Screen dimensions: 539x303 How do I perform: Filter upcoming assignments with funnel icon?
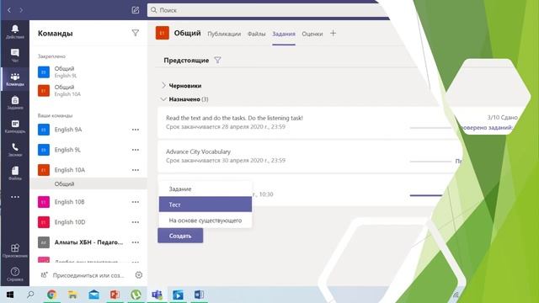point(217,60)
